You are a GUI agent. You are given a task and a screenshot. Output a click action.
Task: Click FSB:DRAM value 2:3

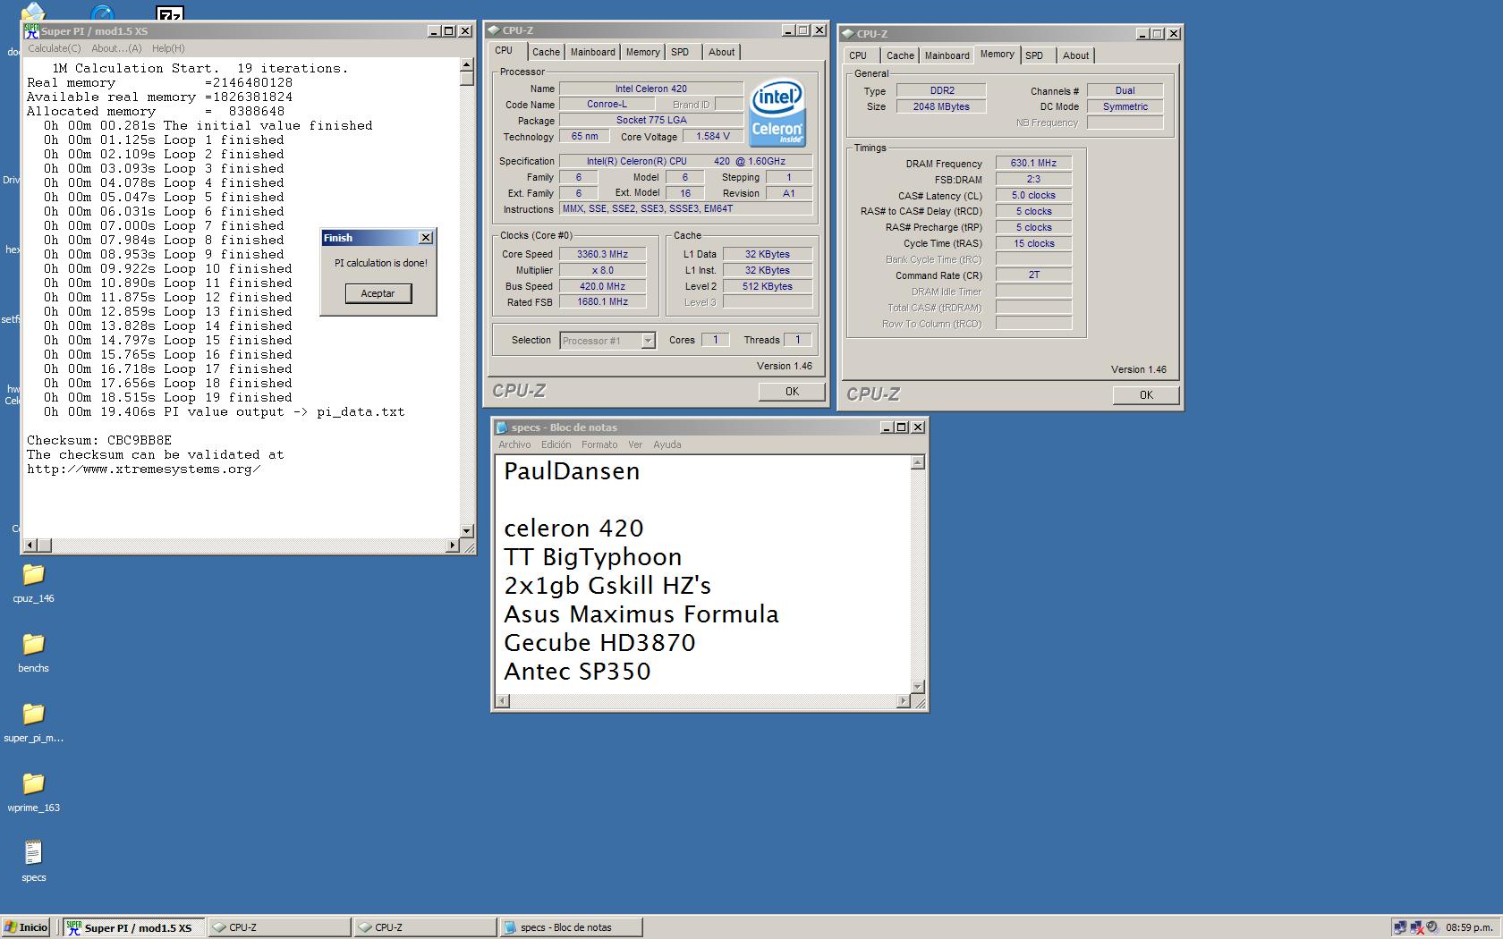click(x=1033, y=179)
